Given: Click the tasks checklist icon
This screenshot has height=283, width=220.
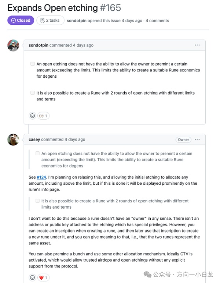Looking at the screenshot, I should point(43,20).
